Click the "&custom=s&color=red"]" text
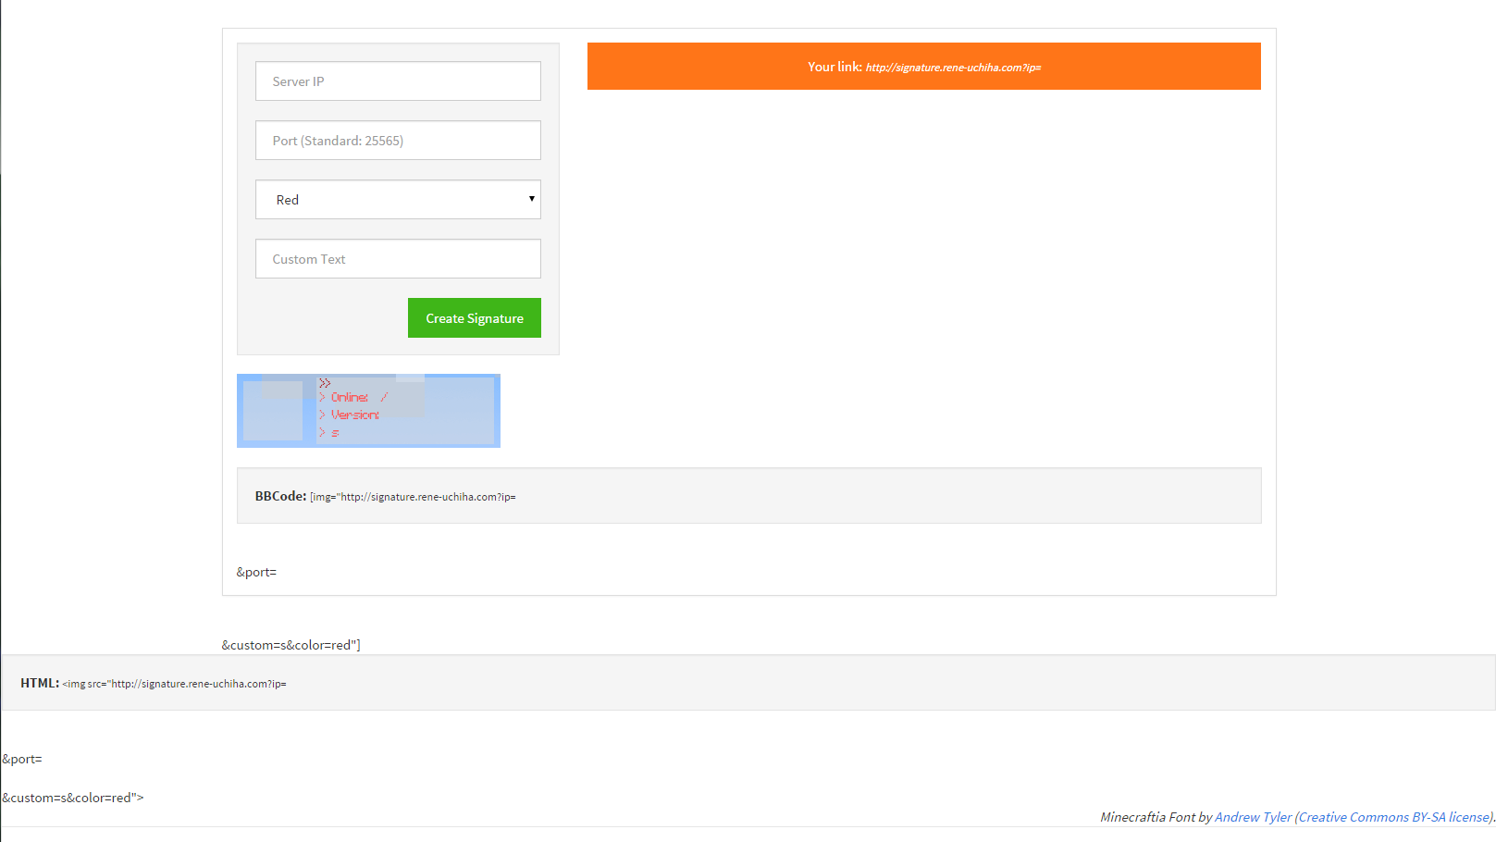Screen dimensions: 1496x842 (291, 645)
